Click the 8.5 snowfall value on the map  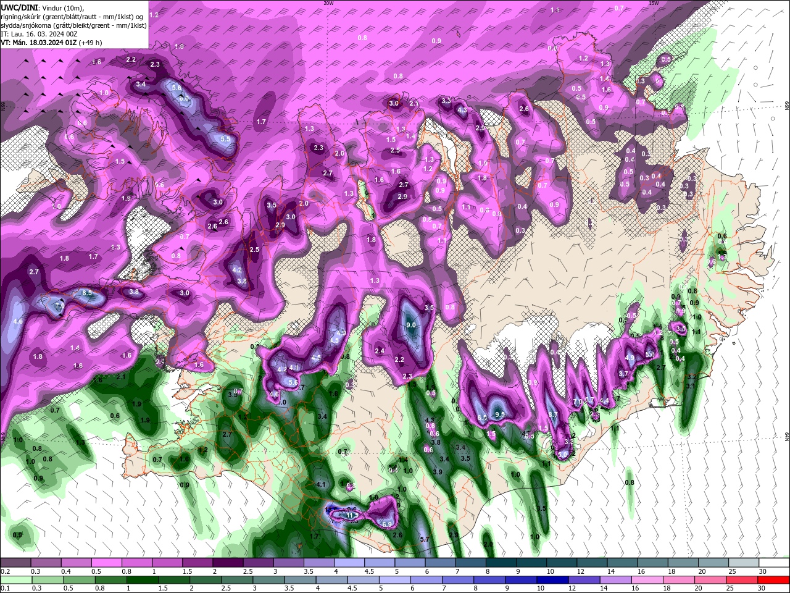tap(87, 293)
